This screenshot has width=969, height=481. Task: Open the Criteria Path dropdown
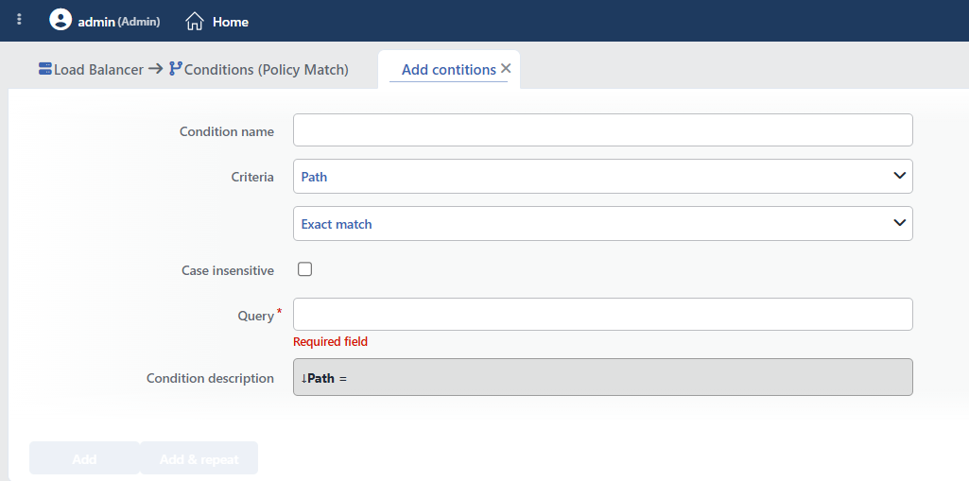(602, 177)
